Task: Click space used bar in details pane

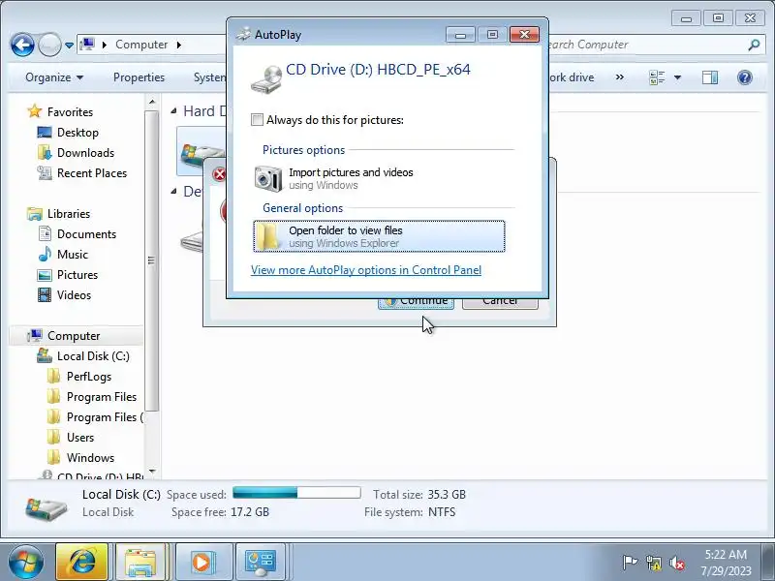Action: pyautogui.click(x=296, y=493)
